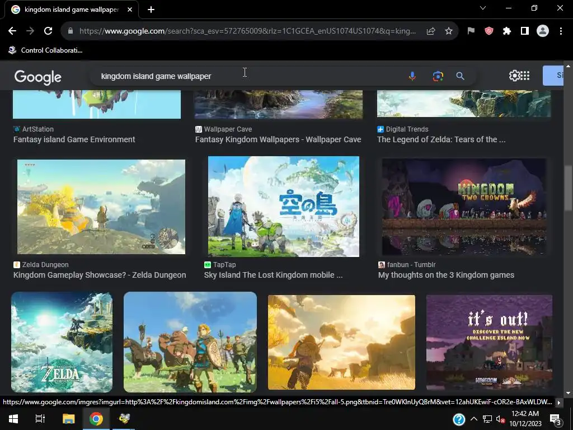Open the flag extension icon
573x430 pixels.
471,31
